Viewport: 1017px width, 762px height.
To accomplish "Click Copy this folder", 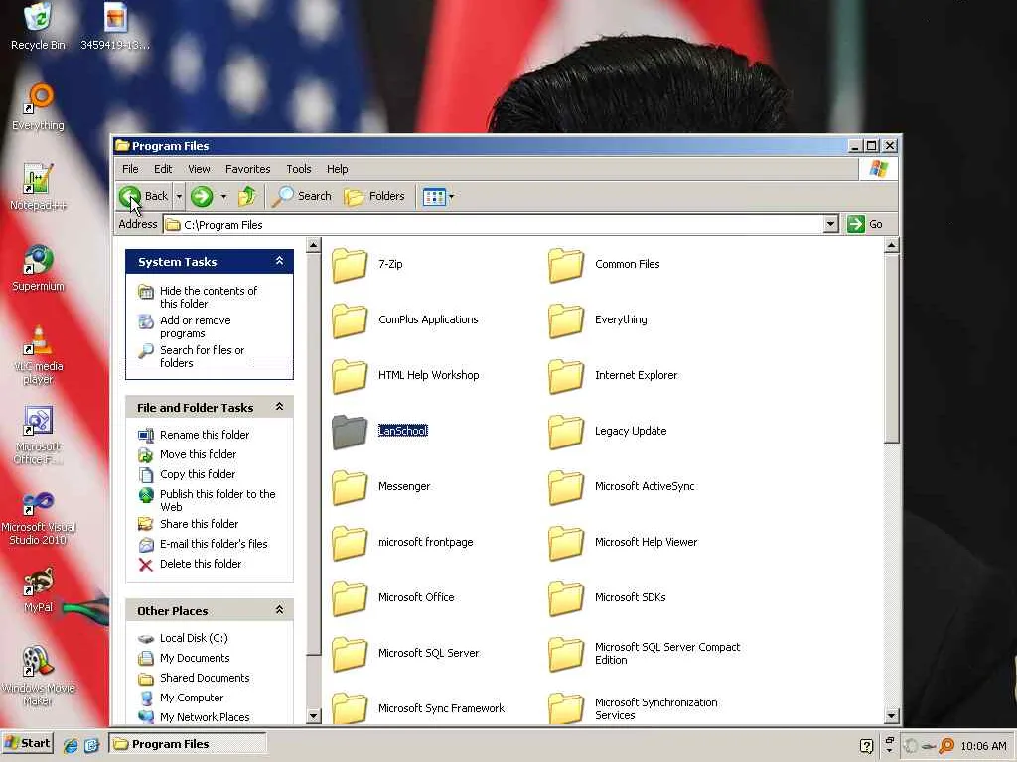I will pos(198,474).
